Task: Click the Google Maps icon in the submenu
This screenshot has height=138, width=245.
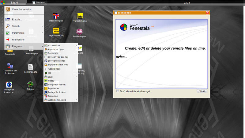Action: [45, 69]
